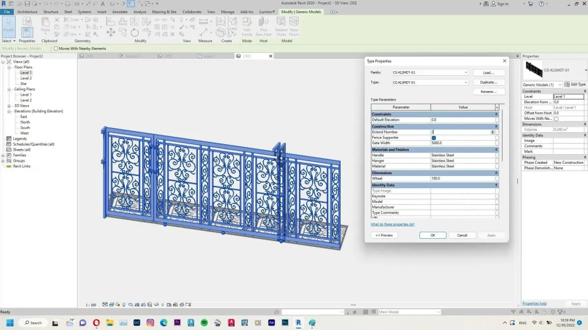Viewport: 588px width, 330px height.
Task: Open the Architecture ribbon tab
Action: point(27,12)
